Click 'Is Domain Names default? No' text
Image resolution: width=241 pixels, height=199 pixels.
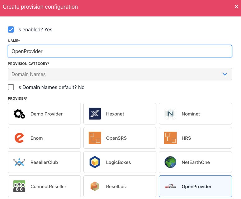pyautogui.click(x=51, y=87)
